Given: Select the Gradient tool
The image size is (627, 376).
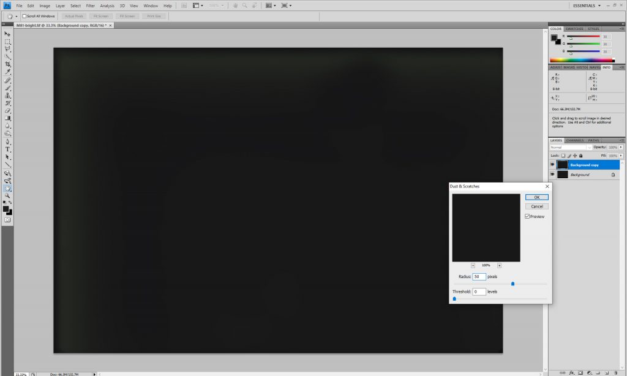Looking at the screenshot, I should (x=7, y=118).
